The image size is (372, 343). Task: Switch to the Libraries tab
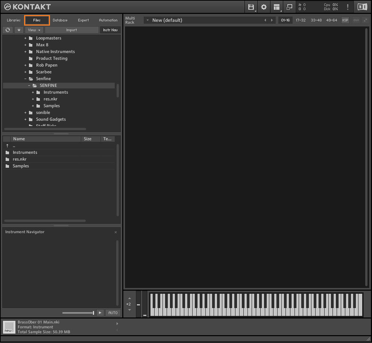(13, 20)
